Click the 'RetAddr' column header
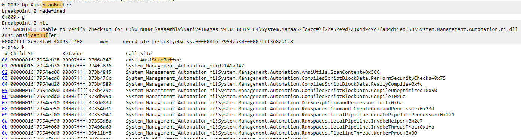This screenshot has height=139, width=521. tap(73, 54)
